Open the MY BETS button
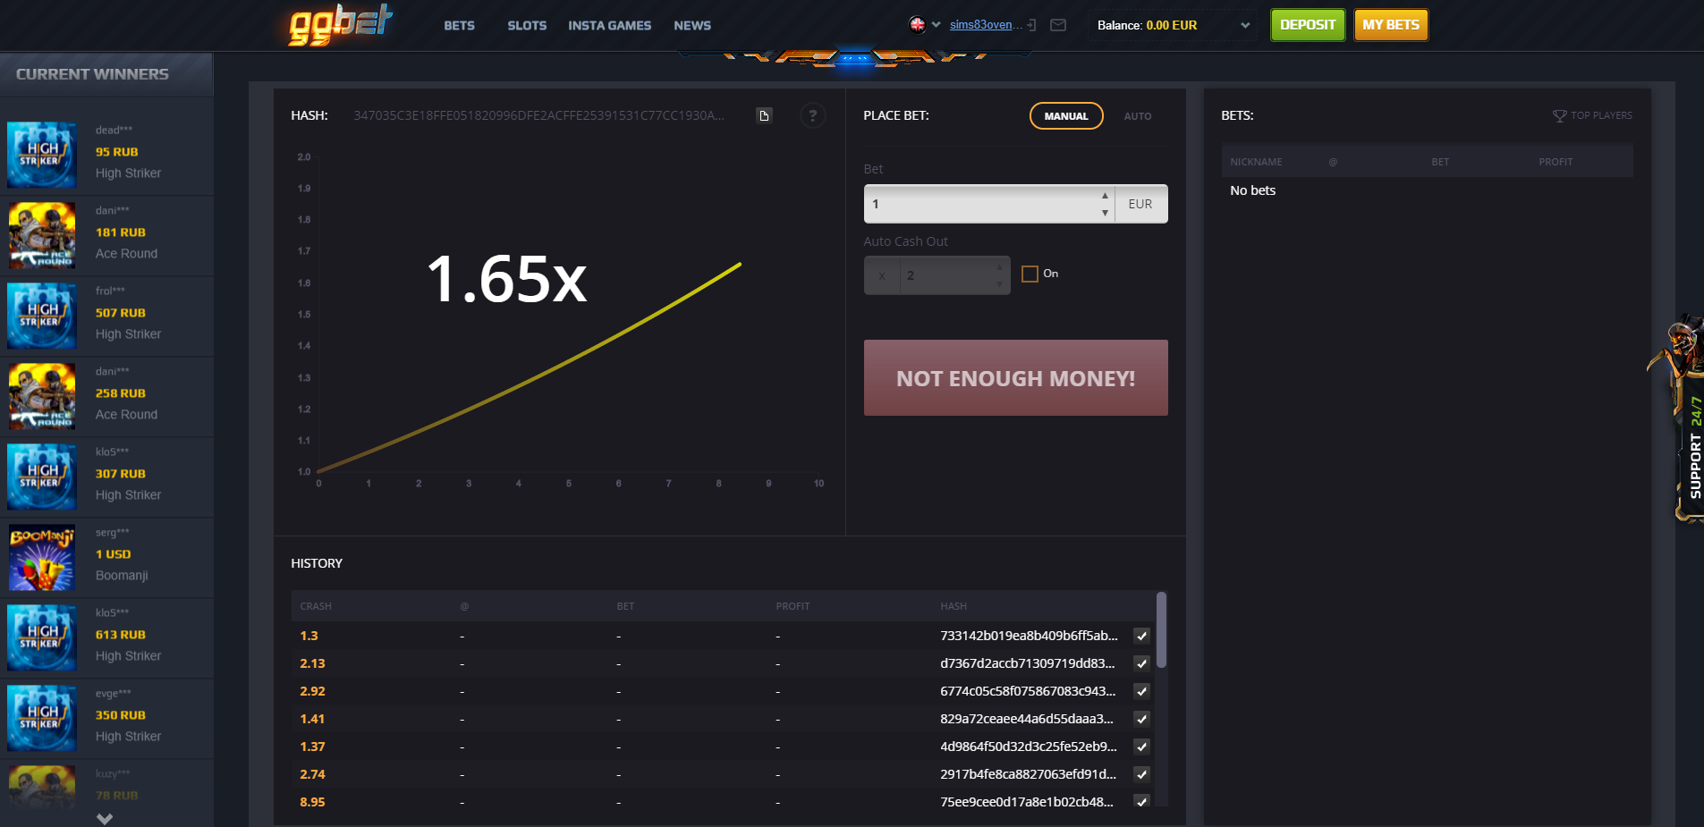This screenshot has width=1704, height=827. tap(1391, 25)
